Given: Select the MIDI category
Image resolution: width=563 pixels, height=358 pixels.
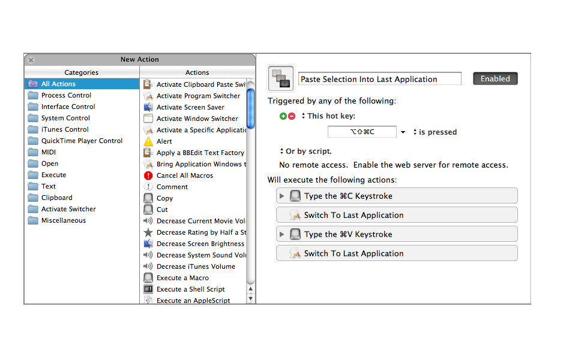Looking at the screenshot, I should 82,152.
